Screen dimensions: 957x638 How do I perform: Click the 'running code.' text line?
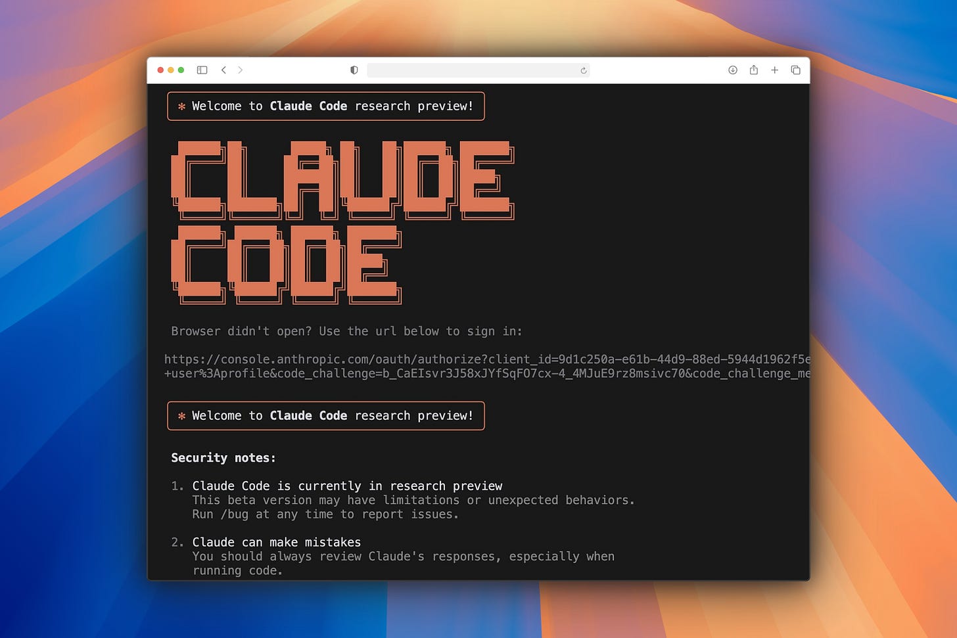click(237, 570)
